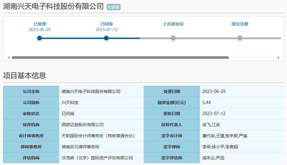Click the 已问询 timeline dot

click(106, 38)
